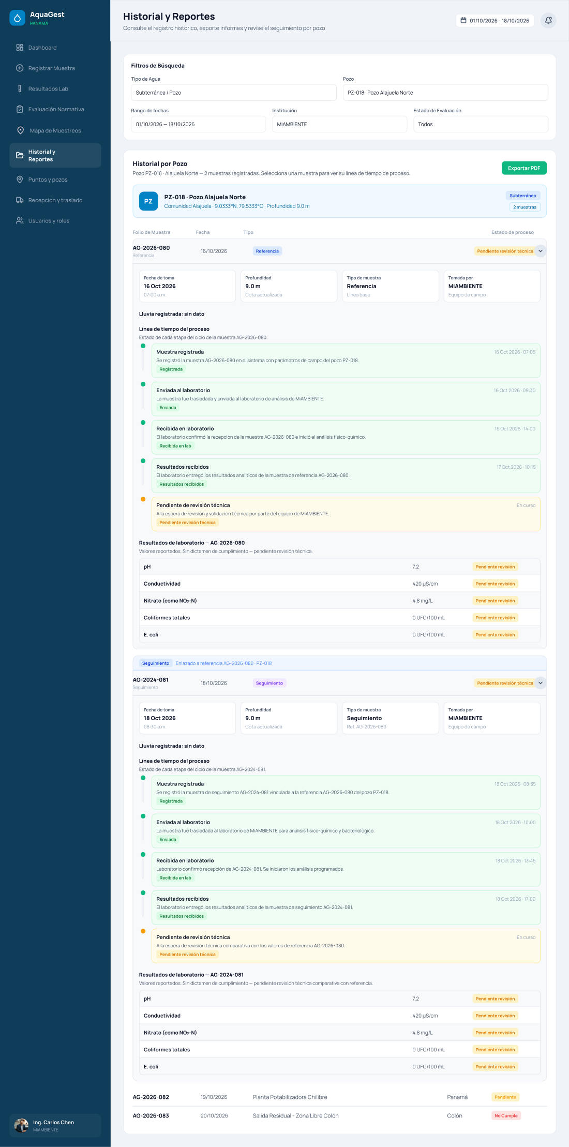Image resolution: width=569 pixels, height=1147 pixels.
Task: Click the Mapa de Muestreos pin icon
Action: (20, 130)
